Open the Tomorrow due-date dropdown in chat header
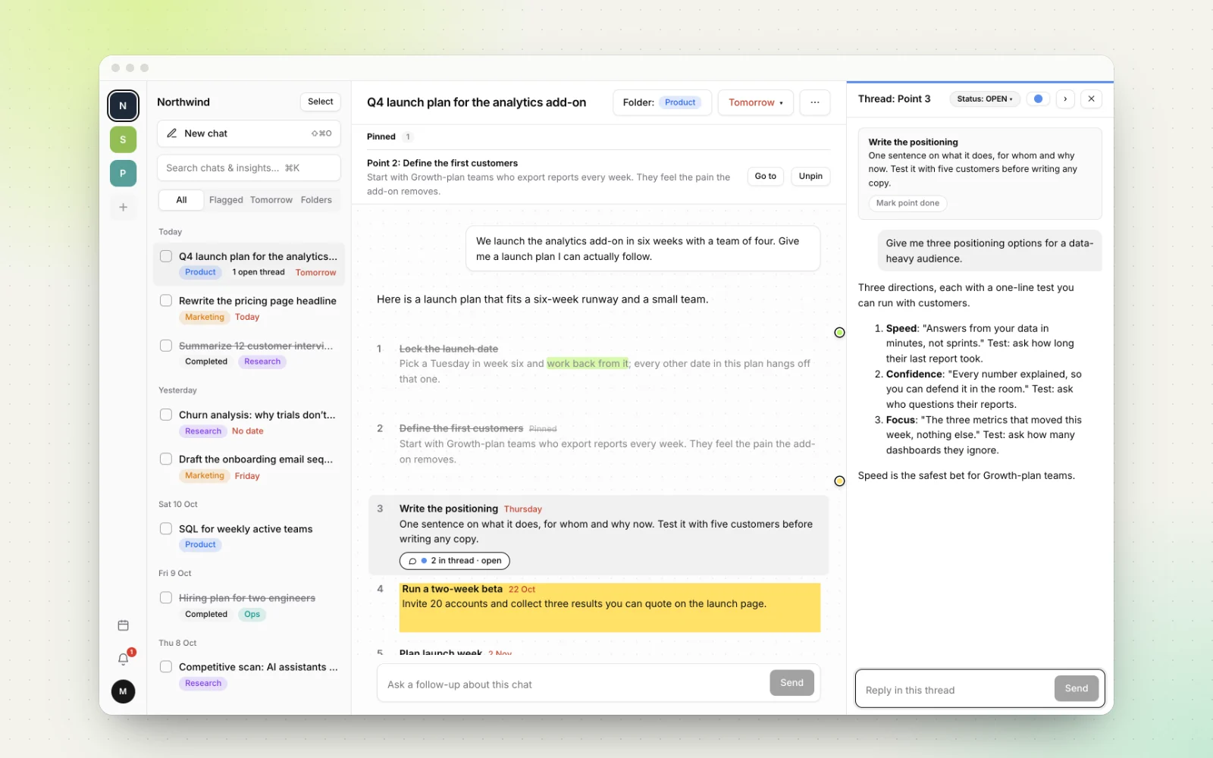 (x=755, y=102)
